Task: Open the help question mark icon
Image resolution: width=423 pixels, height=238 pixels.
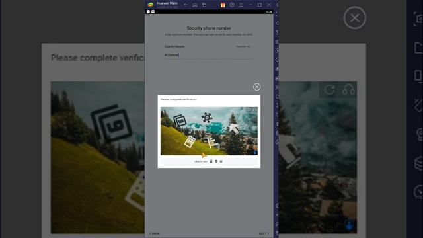Action: coord(232,5)
